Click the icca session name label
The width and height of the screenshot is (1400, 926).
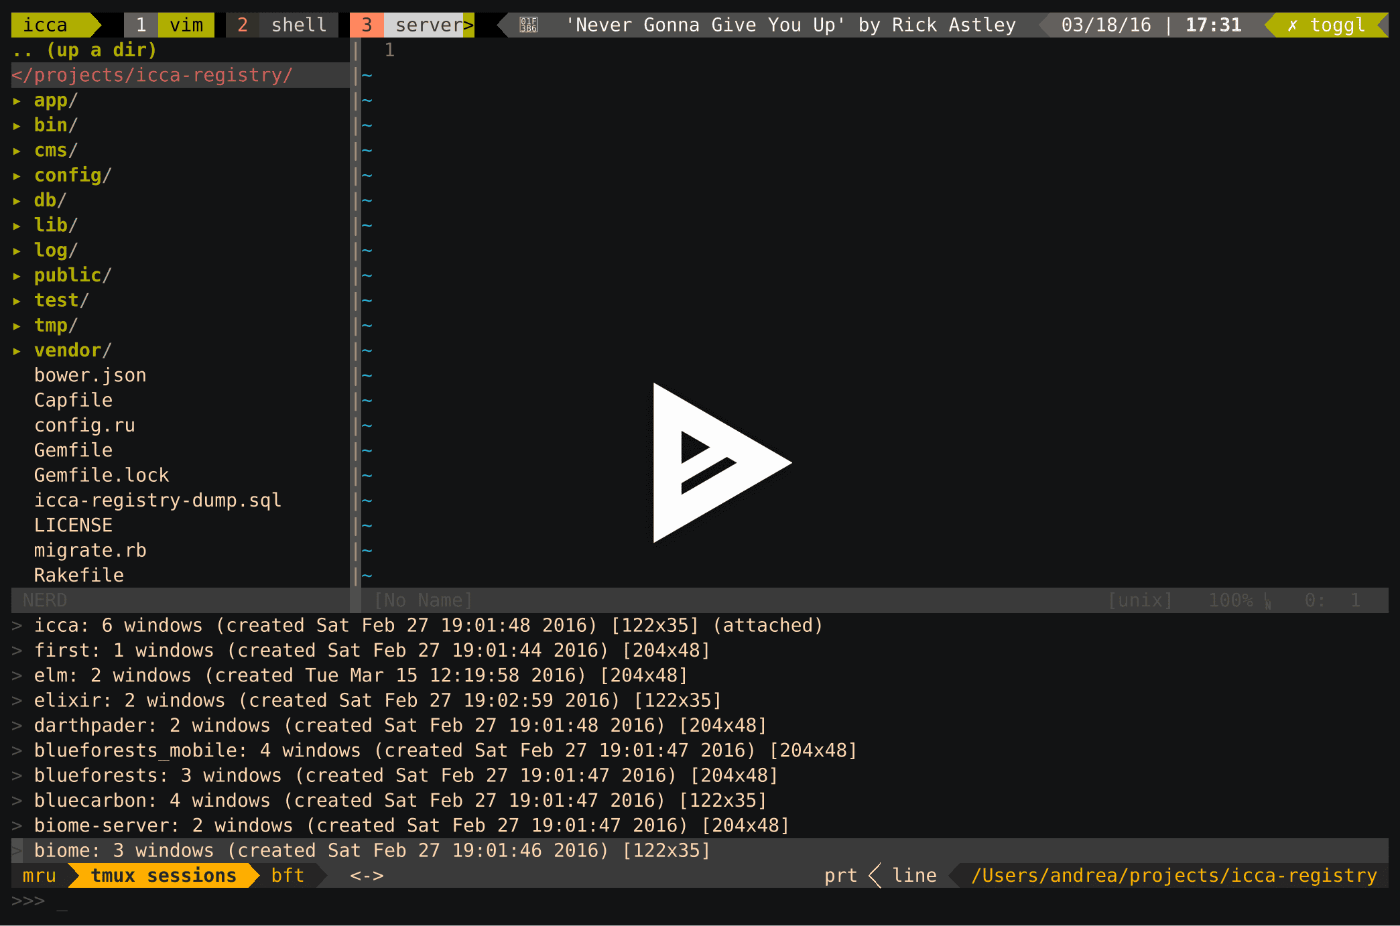click(46, 25)
